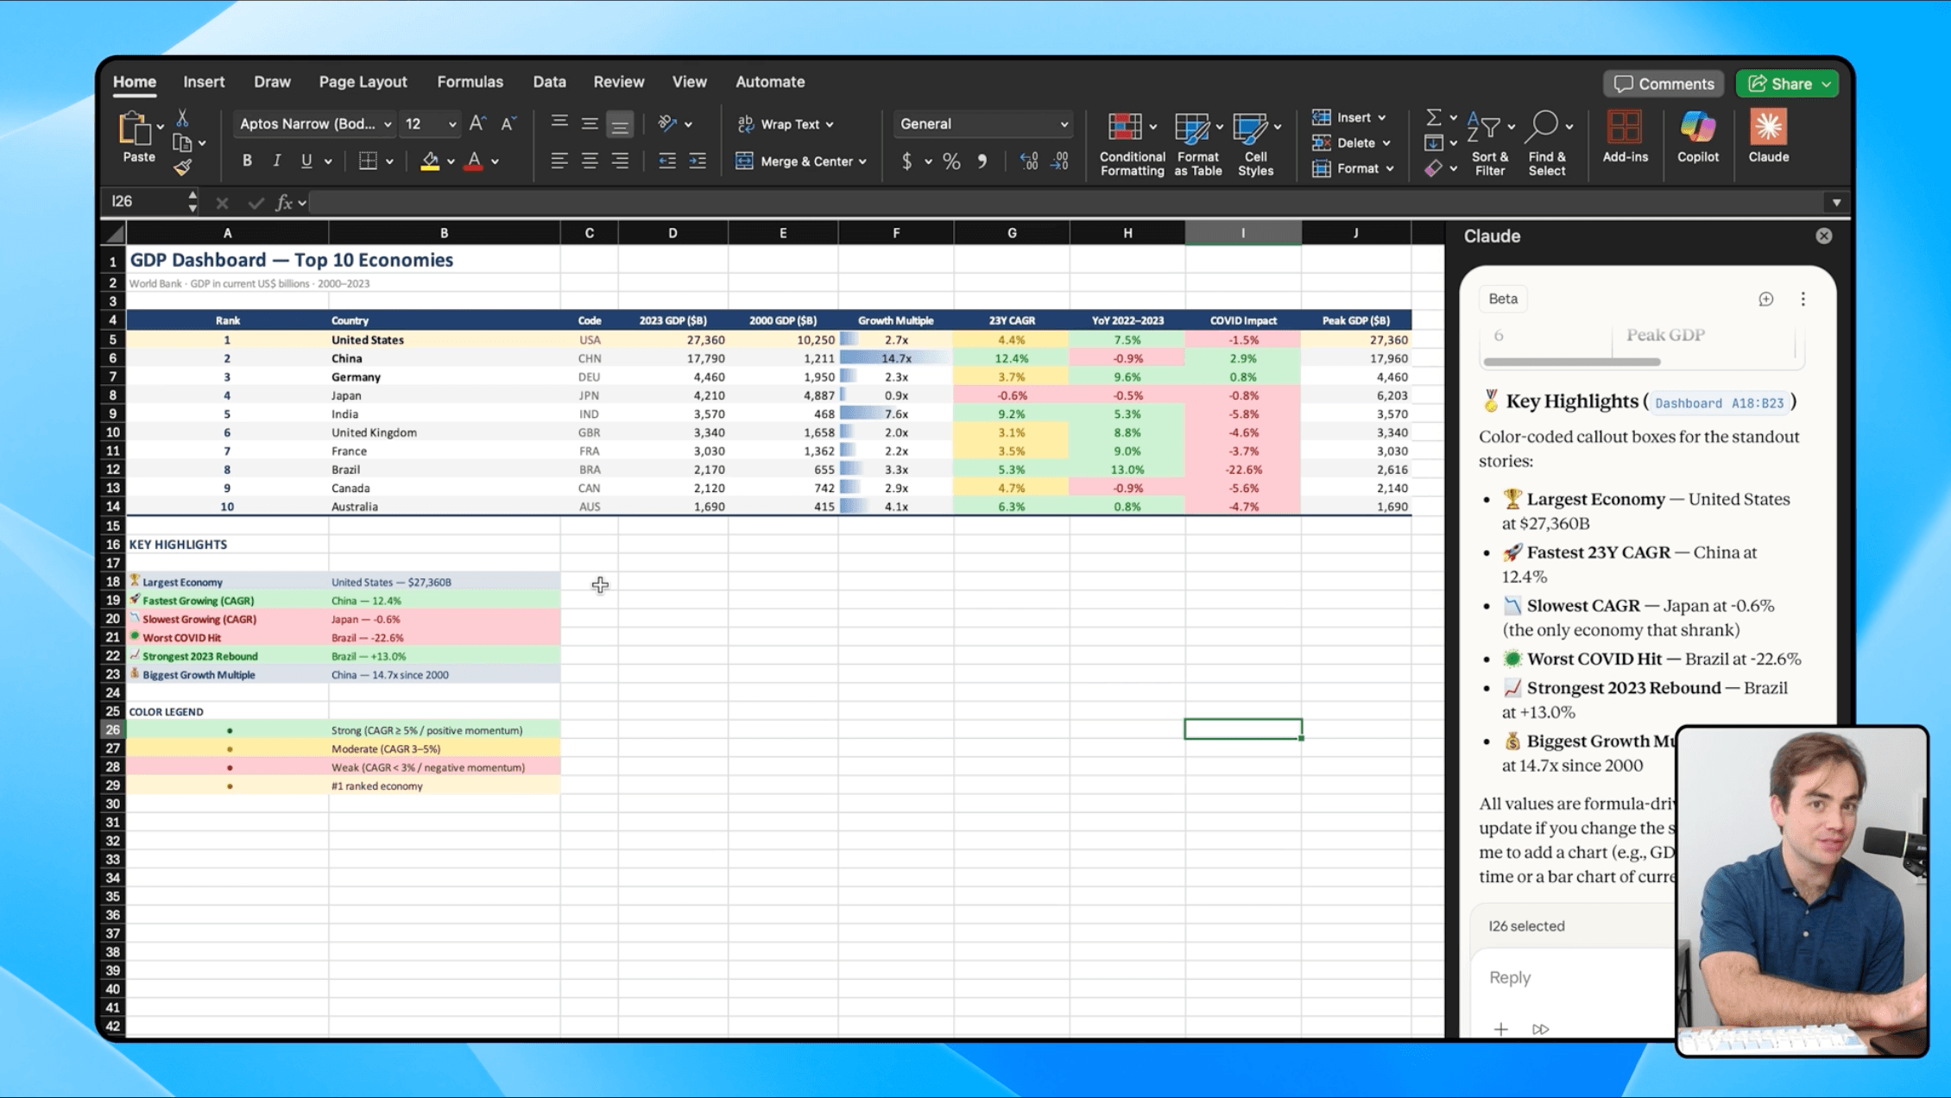Toggle bold formatting
1951x1098 pixels.
pyautogui.click(x=246, y=160)
